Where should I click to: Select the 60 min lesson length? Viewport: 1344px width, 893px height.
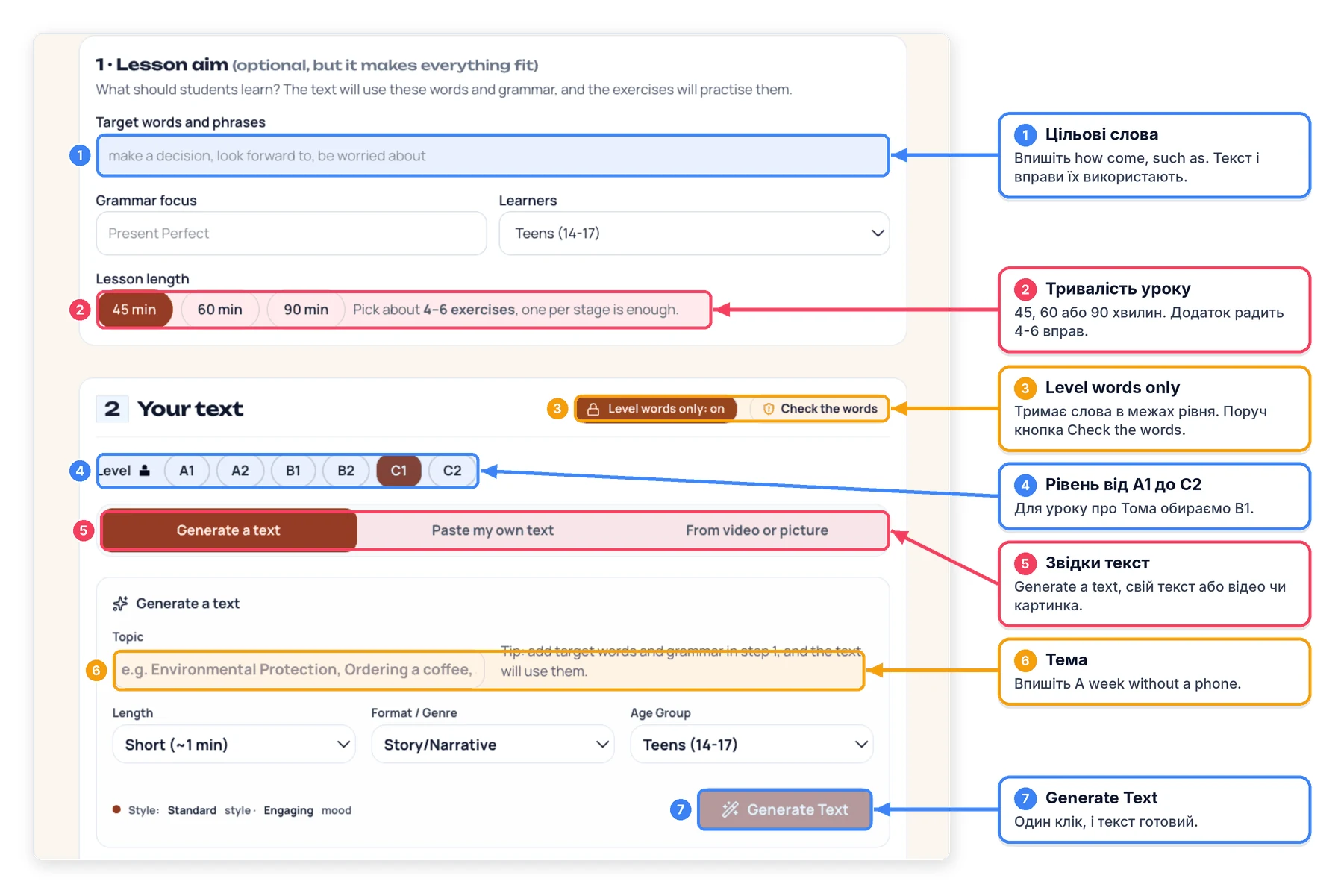219,310
